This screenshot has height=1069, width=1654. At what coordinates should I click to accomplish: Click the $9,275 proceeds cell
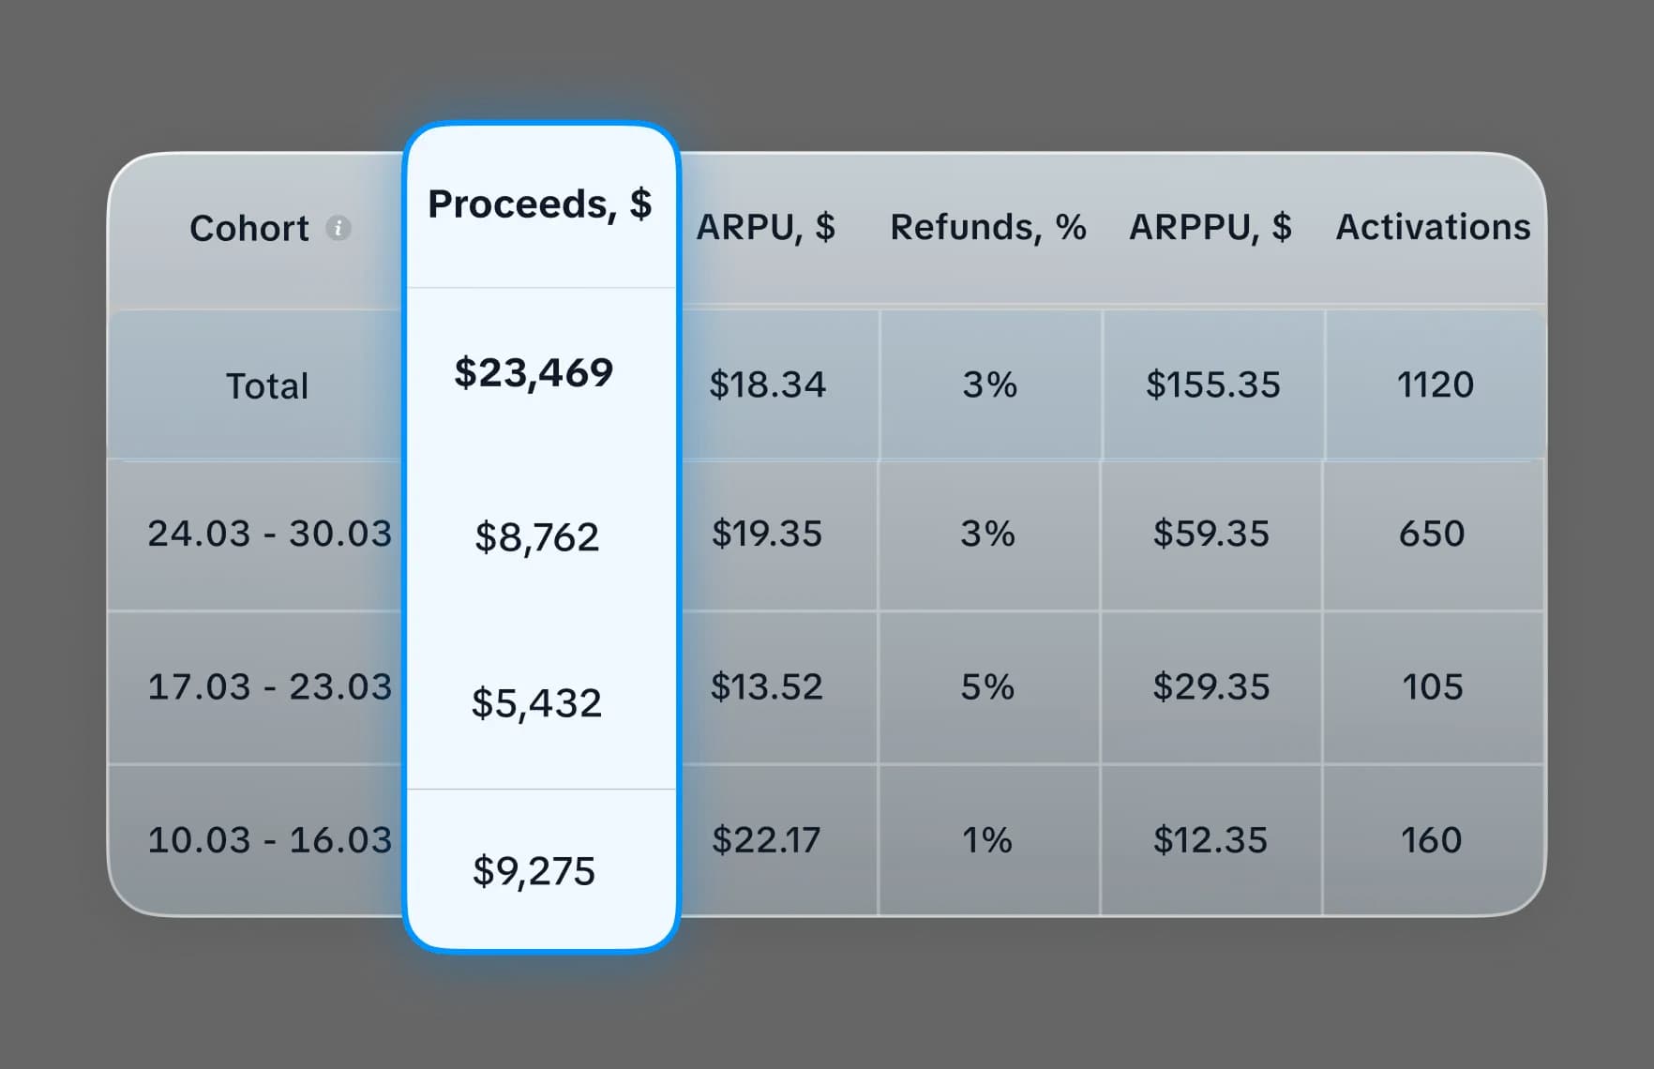pos(535,870)
